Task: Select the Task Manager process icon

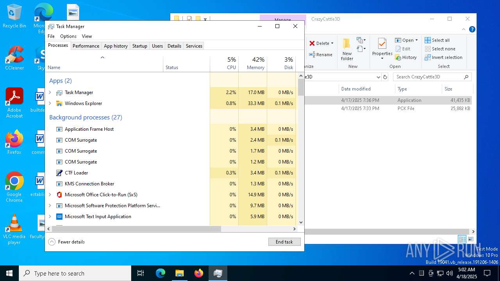Action: [59, 92]
